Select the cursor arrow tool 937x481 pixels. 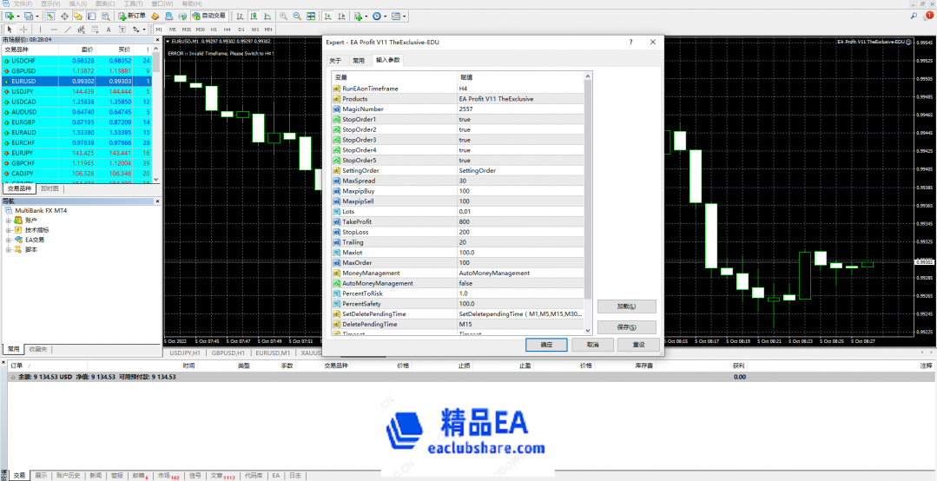click(x=10, y=30)
